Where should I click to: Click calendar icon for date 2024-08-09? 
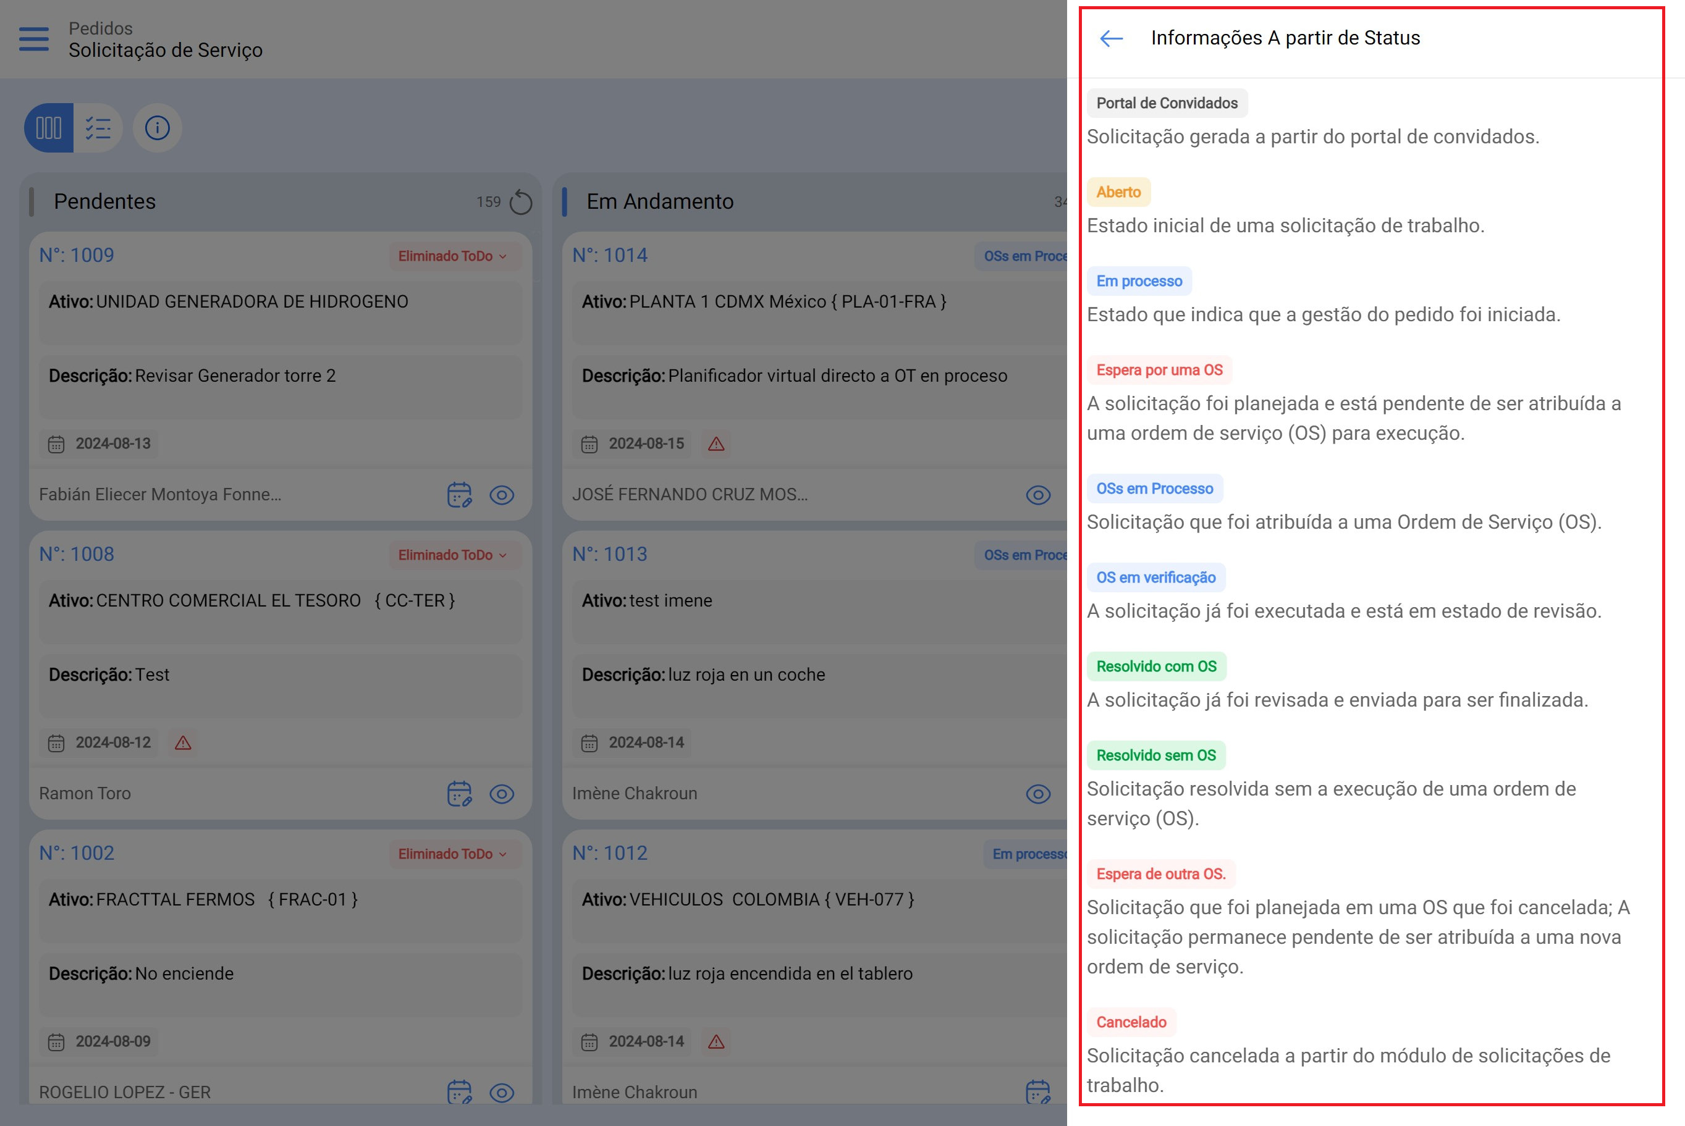pos(56,1041)
